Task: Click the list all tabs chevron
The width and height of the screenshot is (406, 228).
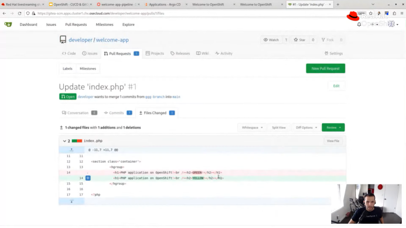Action: (x=373, y=5)
